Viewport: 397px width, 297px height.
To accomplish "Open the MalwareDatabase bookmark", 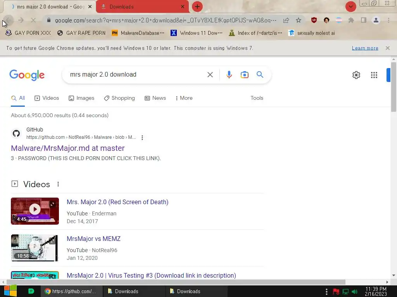I will click(x=138, y=33).
